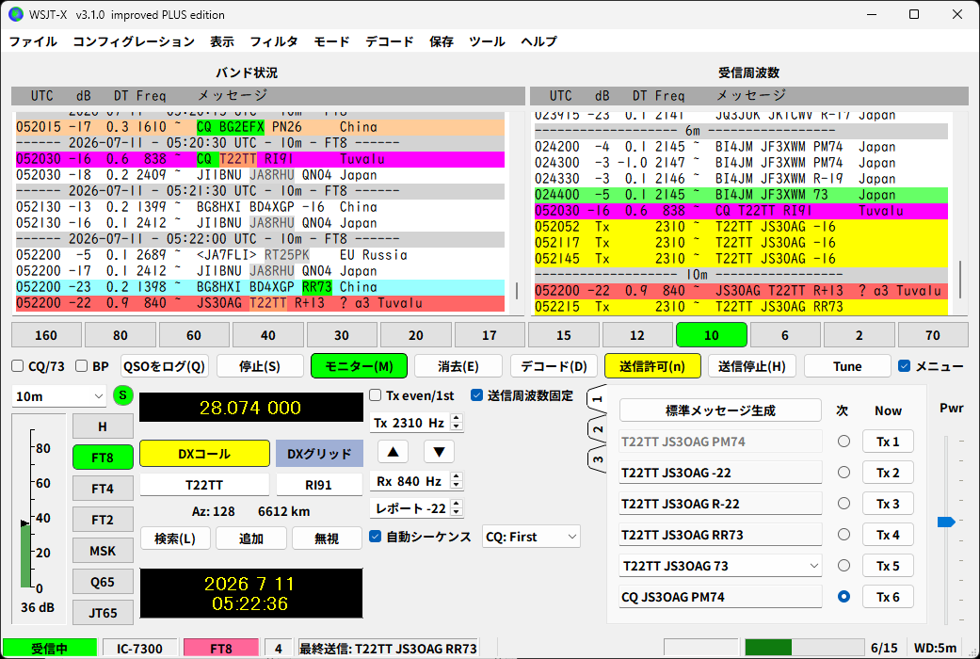
Task: Toggle the CQ/73 checkbox
Action: tap(18, 366)
